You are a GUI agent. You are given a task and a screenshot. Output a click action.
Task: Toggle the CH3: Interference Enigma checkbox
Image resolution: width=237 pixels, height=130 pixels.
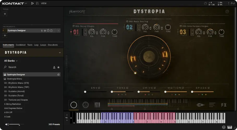(181, 26)
